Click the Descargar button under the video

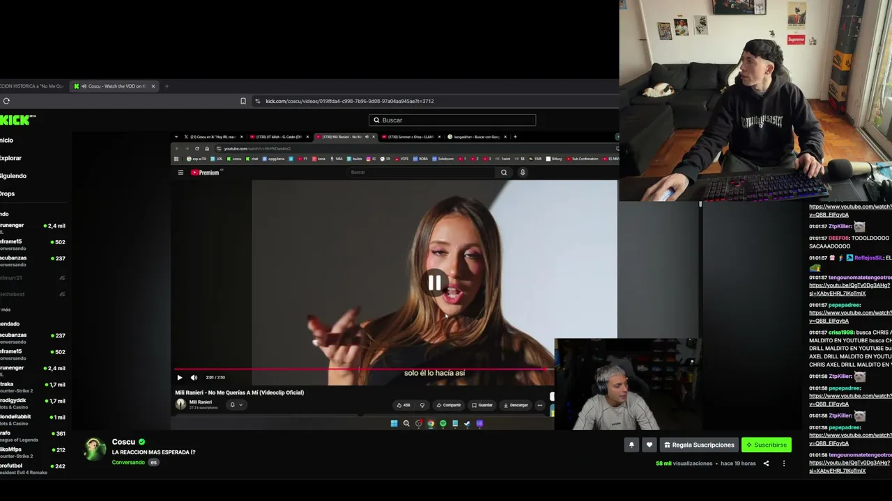(516, 405)
